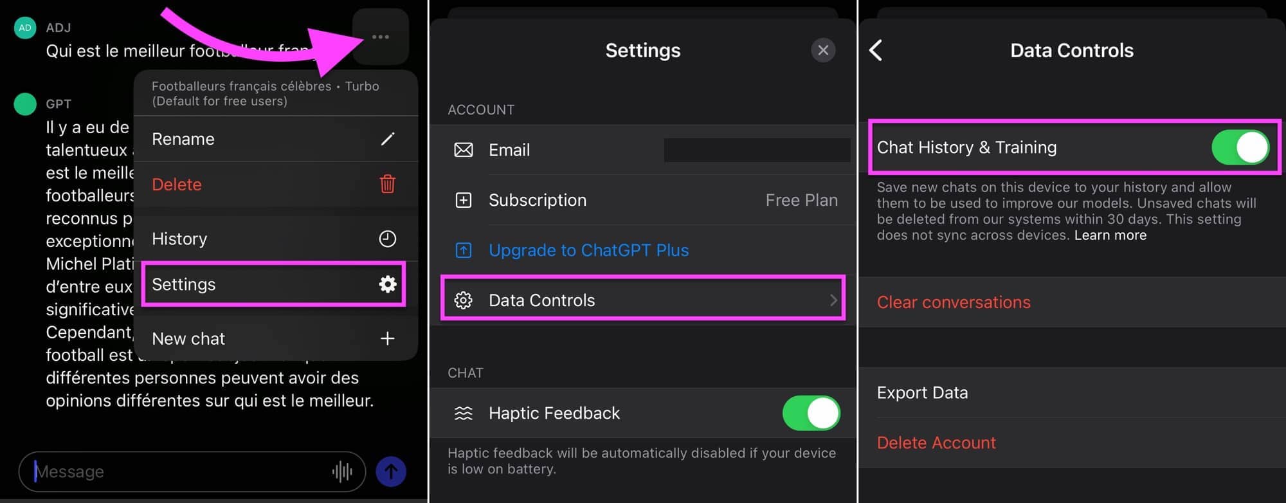
Task: Click the clock icon beside History
Action: coord(388,239)
